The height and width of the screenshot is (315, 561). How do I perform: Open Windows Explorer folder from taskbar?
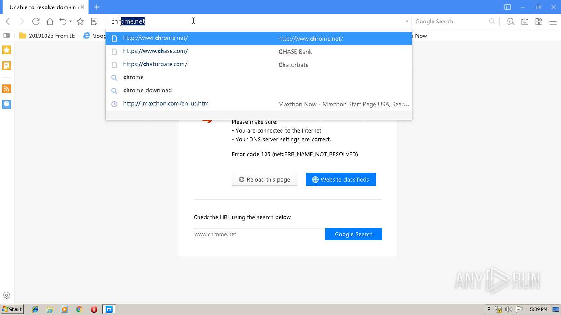[x=50, y=309]
